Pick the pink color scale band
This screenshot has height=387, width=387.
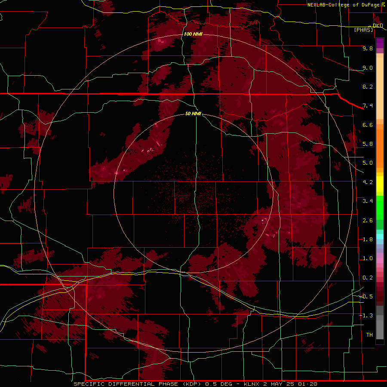pos(380,261)
